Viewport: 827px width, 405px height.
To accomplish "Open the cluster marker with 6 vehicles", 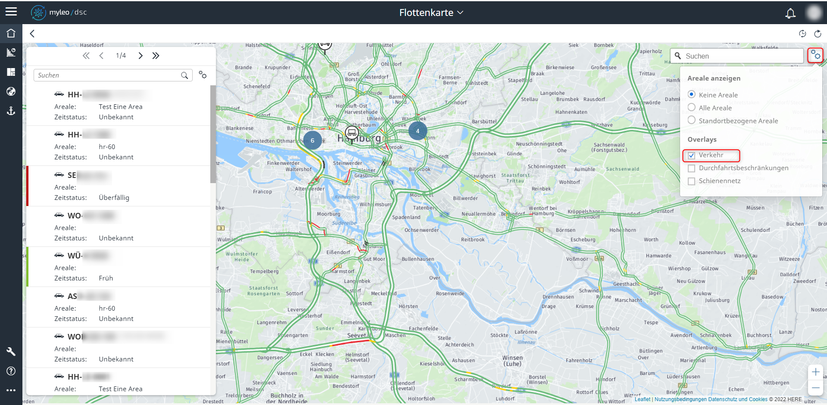I will [x=312, y=140].
